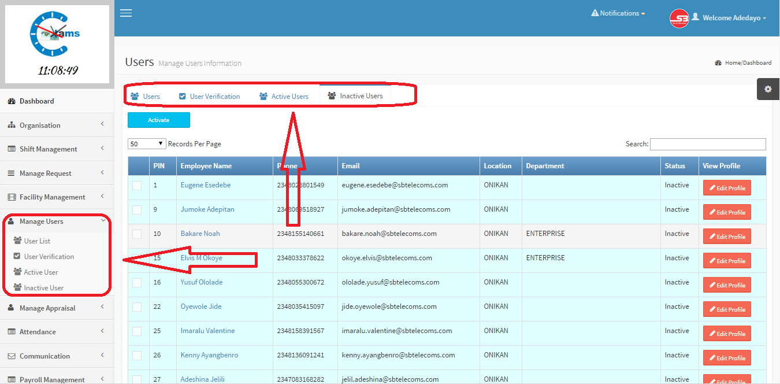Viewport: 780px width, 384px height.
Task: Open the Records Per Page dropdown
Action: point(147,144)
